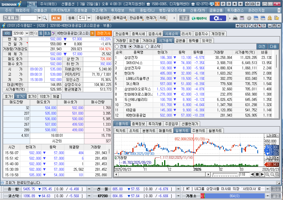Select the 시가총액 ranking tab
Image resolution: width=283 pixels, height=200 pixels.
point(165,41)
